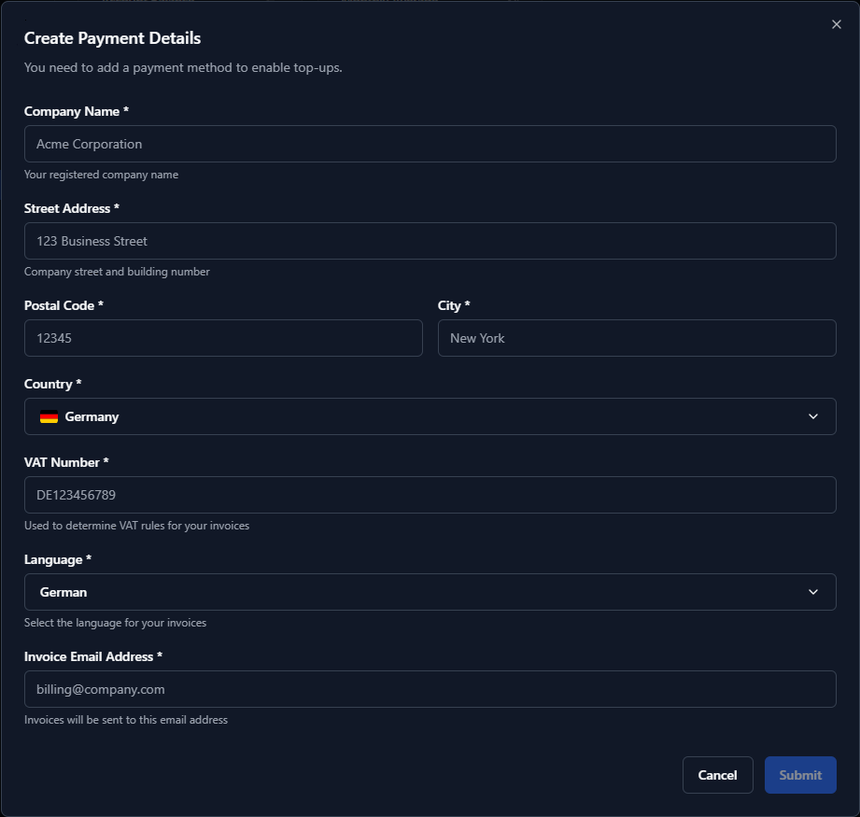Click the Germany flag icon
860x817 pixels.
[49, 417]
